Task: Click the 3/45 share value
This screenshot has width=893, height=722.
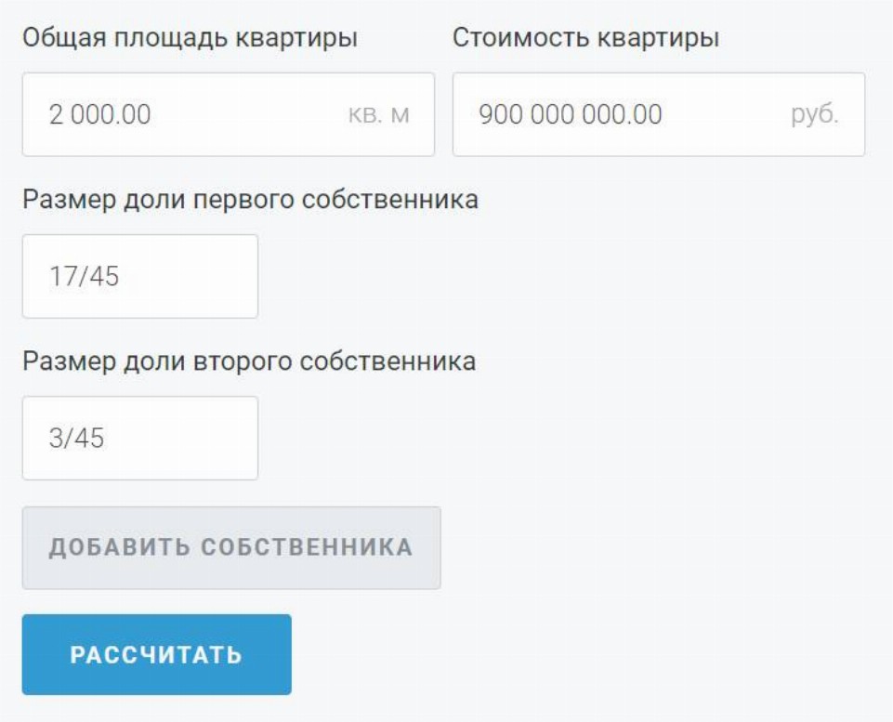Action: click(x=76, y=439)
